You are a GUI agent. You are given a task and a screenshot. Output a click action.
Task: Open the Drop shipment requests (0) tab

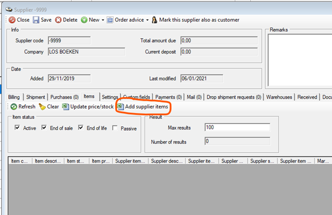click(x=234, y=97)
